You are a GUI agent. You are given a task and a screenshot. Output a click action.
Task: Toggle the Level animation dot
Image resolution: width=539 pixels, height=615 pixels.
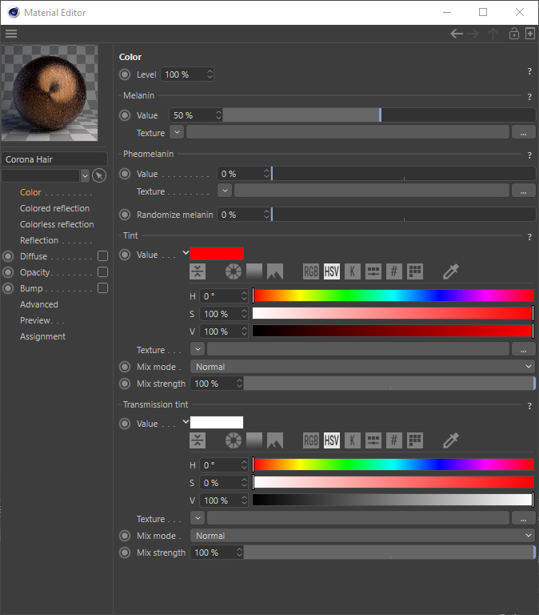(125, 74)
